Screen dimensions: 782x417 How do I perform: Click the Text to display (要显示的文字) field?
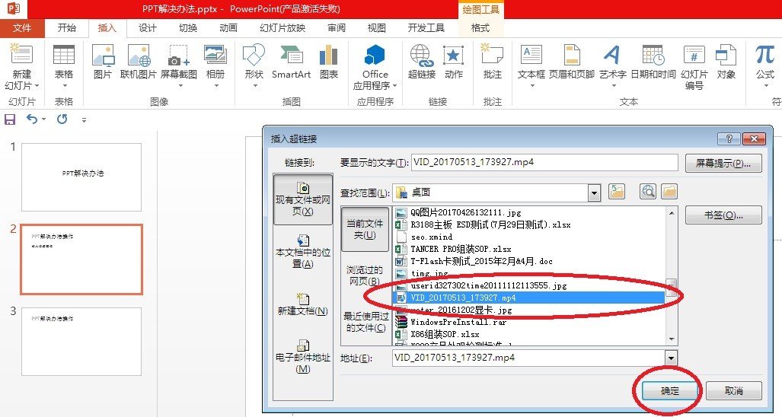click(544, 162)
